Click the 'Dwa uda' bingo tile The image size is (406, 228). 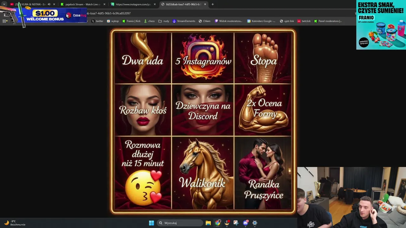click(x=143, y=58)
